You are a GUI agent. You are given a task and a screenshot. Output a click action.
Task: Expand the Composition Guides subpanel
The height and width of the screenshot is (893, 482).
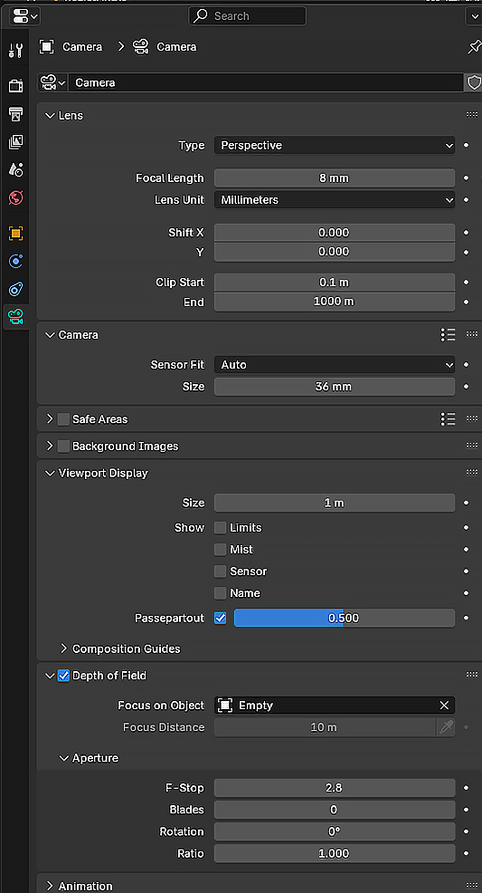pos(63,648)
